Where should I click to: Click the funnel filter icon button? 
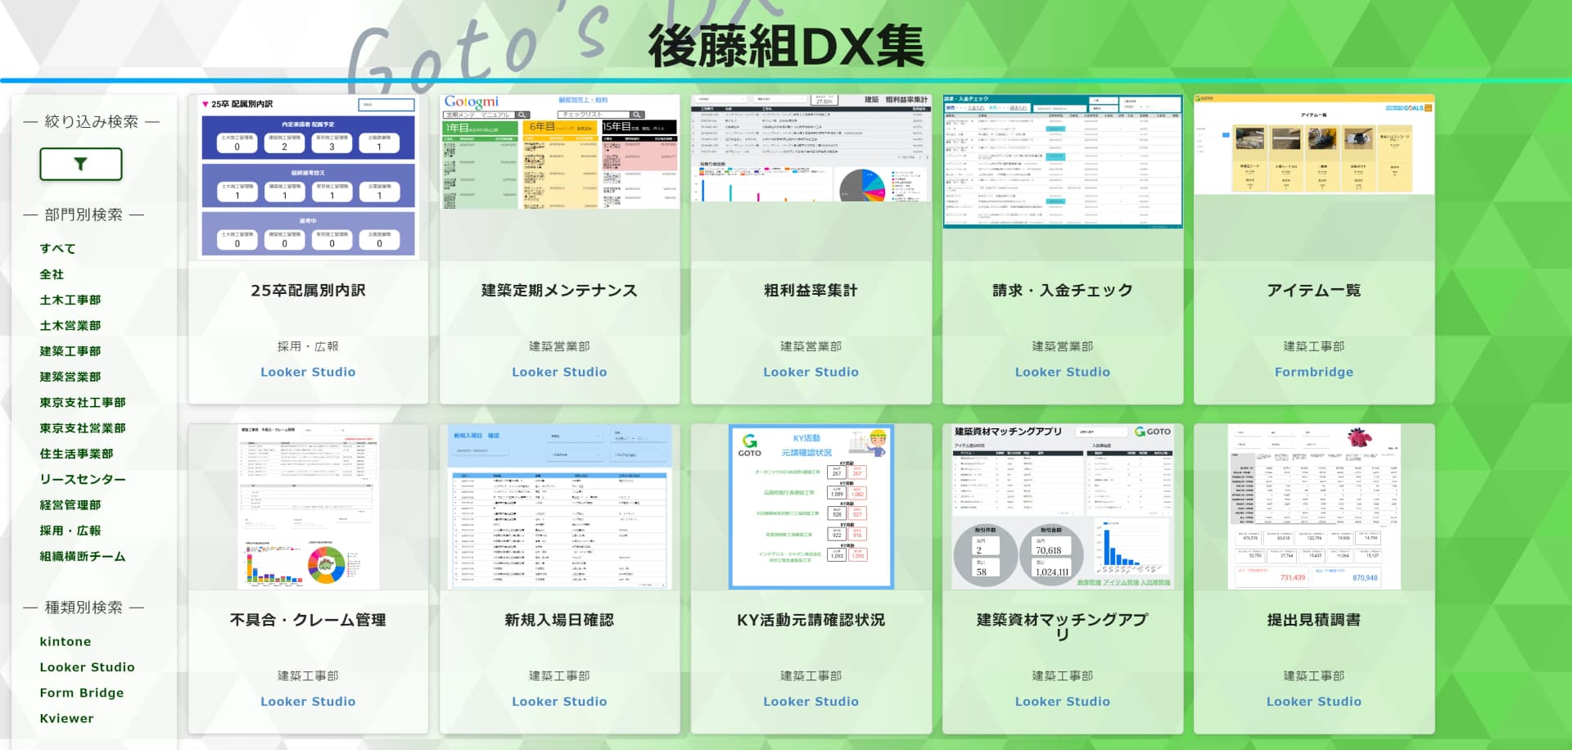click(81, 164)
